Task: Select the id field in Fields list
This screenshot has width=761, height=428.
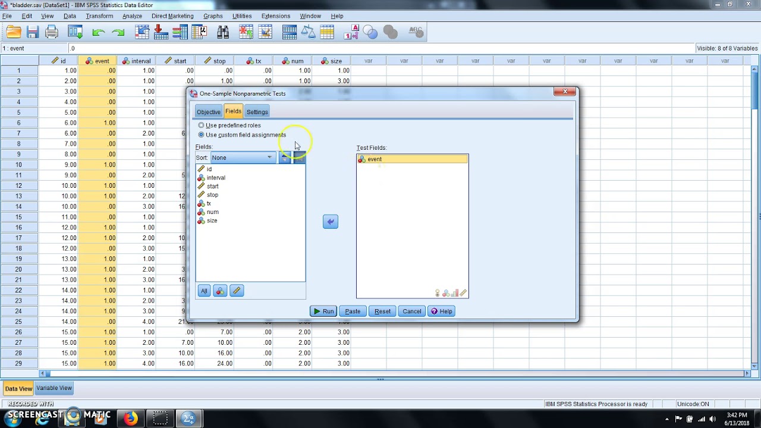Action: click(250, 169)
